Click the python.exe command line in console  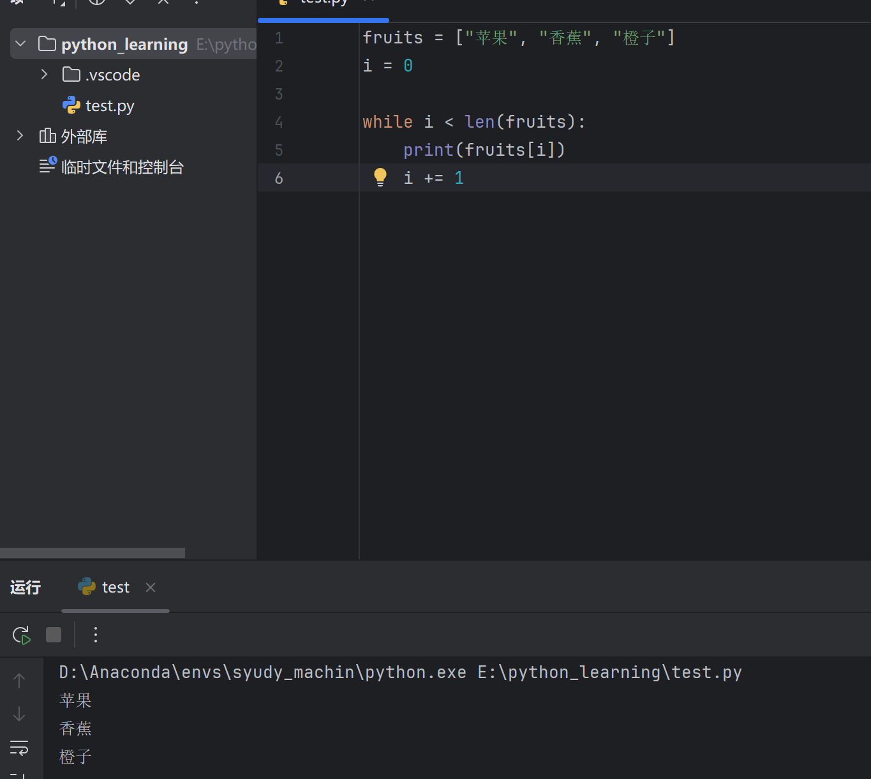(x=401, y=672)
